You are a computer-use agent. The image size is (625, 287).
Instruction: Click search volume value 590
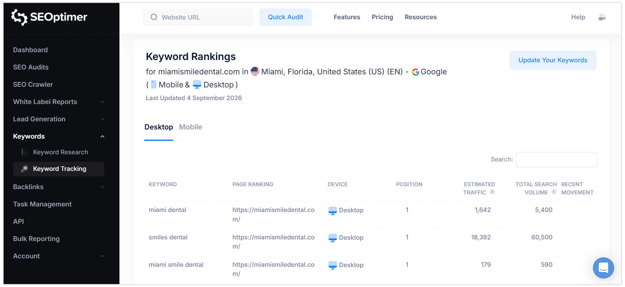tap(546, 265)
